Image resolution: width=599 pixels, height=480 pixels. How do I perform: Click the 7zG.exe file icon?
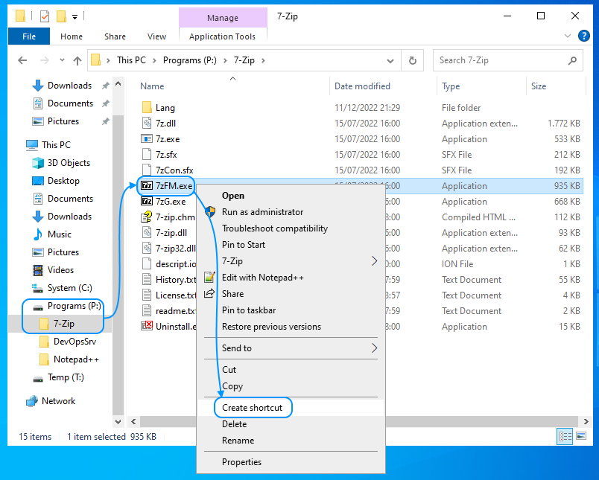[147, 202]
